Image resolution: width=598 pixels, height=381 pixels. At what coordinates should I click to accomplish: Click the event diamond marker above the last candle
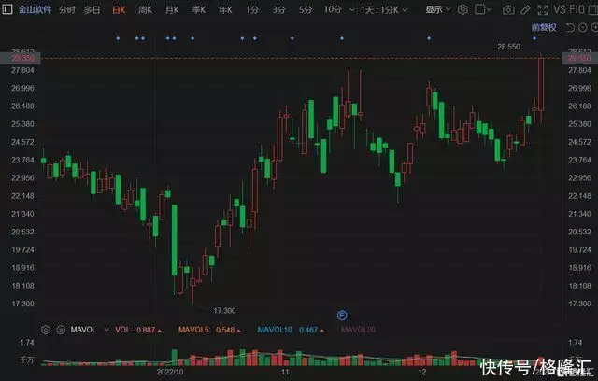(534, 38)
